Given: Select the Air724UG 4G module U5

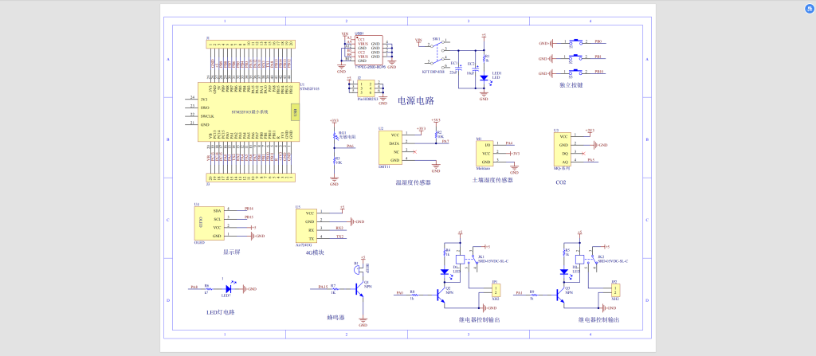Looking at the screenshot, I should click(306, 225).
